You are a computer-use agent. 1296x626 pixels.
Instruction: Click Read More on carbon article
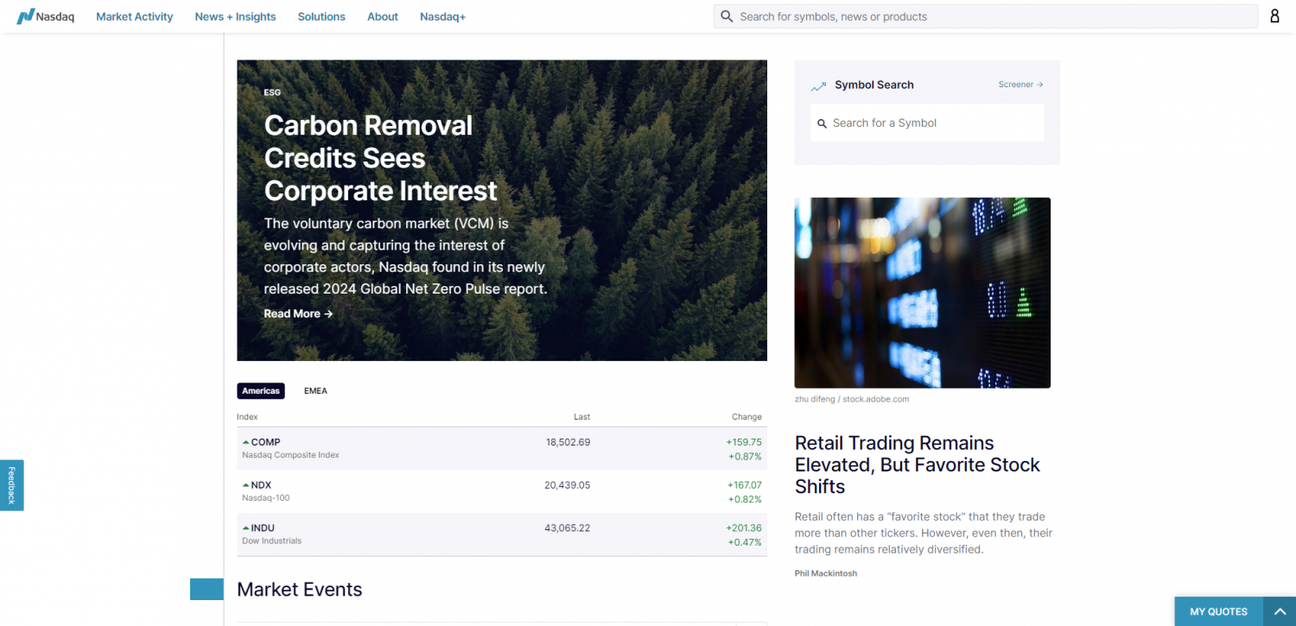(x=298, y=313)
